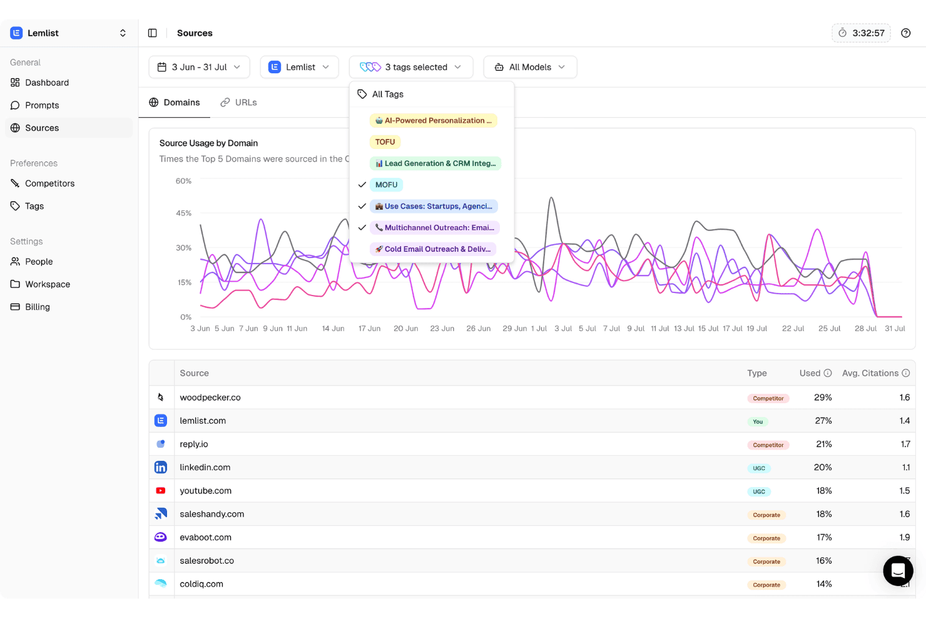Click the coldiq.com favicon

(161, 584)
